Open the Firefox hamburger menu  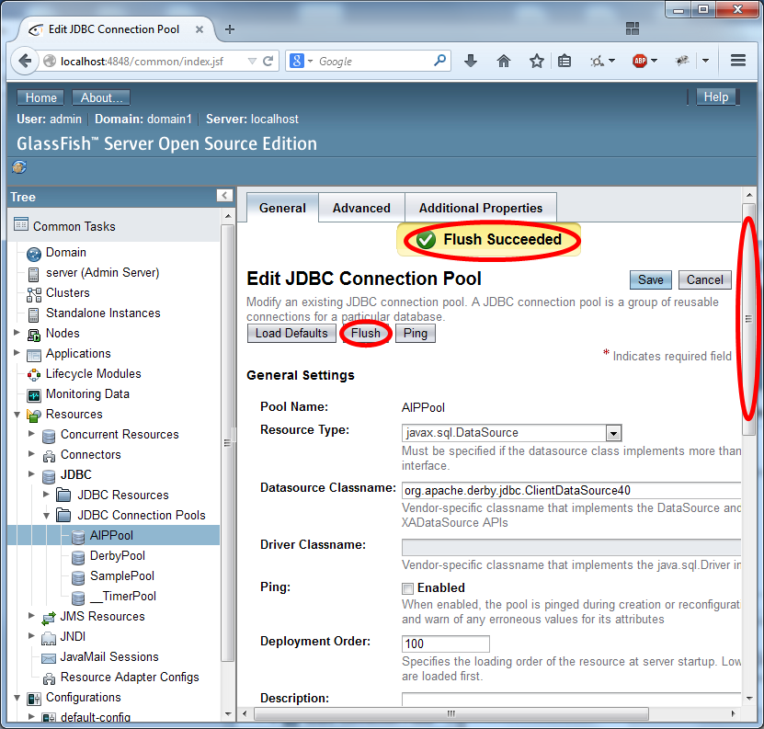tap(737, 61)
